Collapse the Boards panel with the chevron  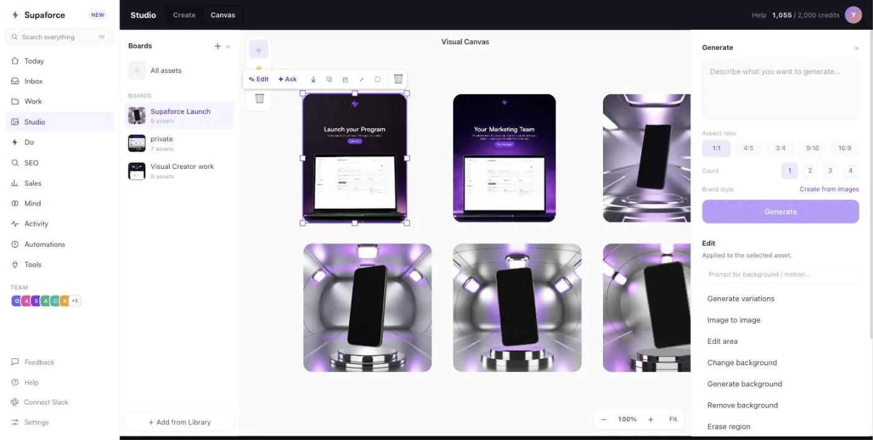point(228,46)
